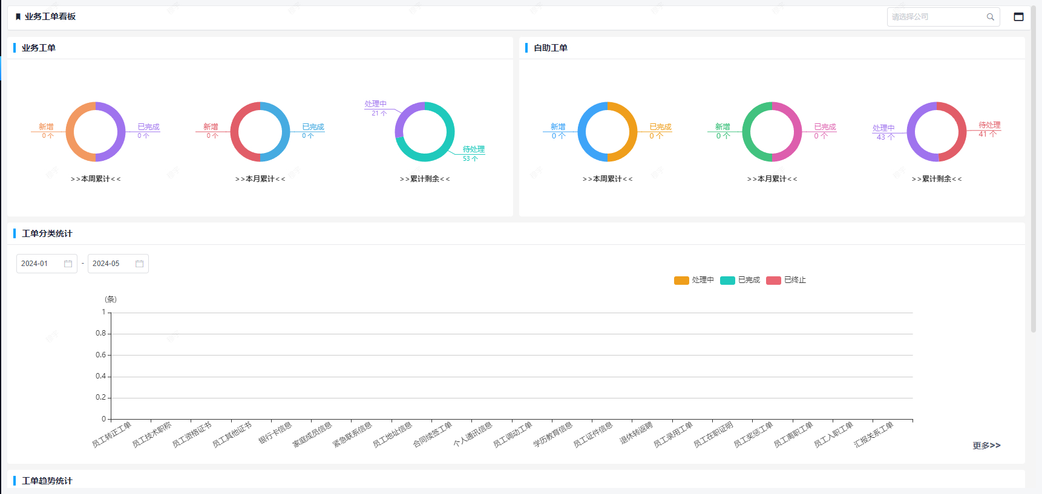Click the 员工调动工单 axis label
The image size is (1042, 494).
pos(513,435)
